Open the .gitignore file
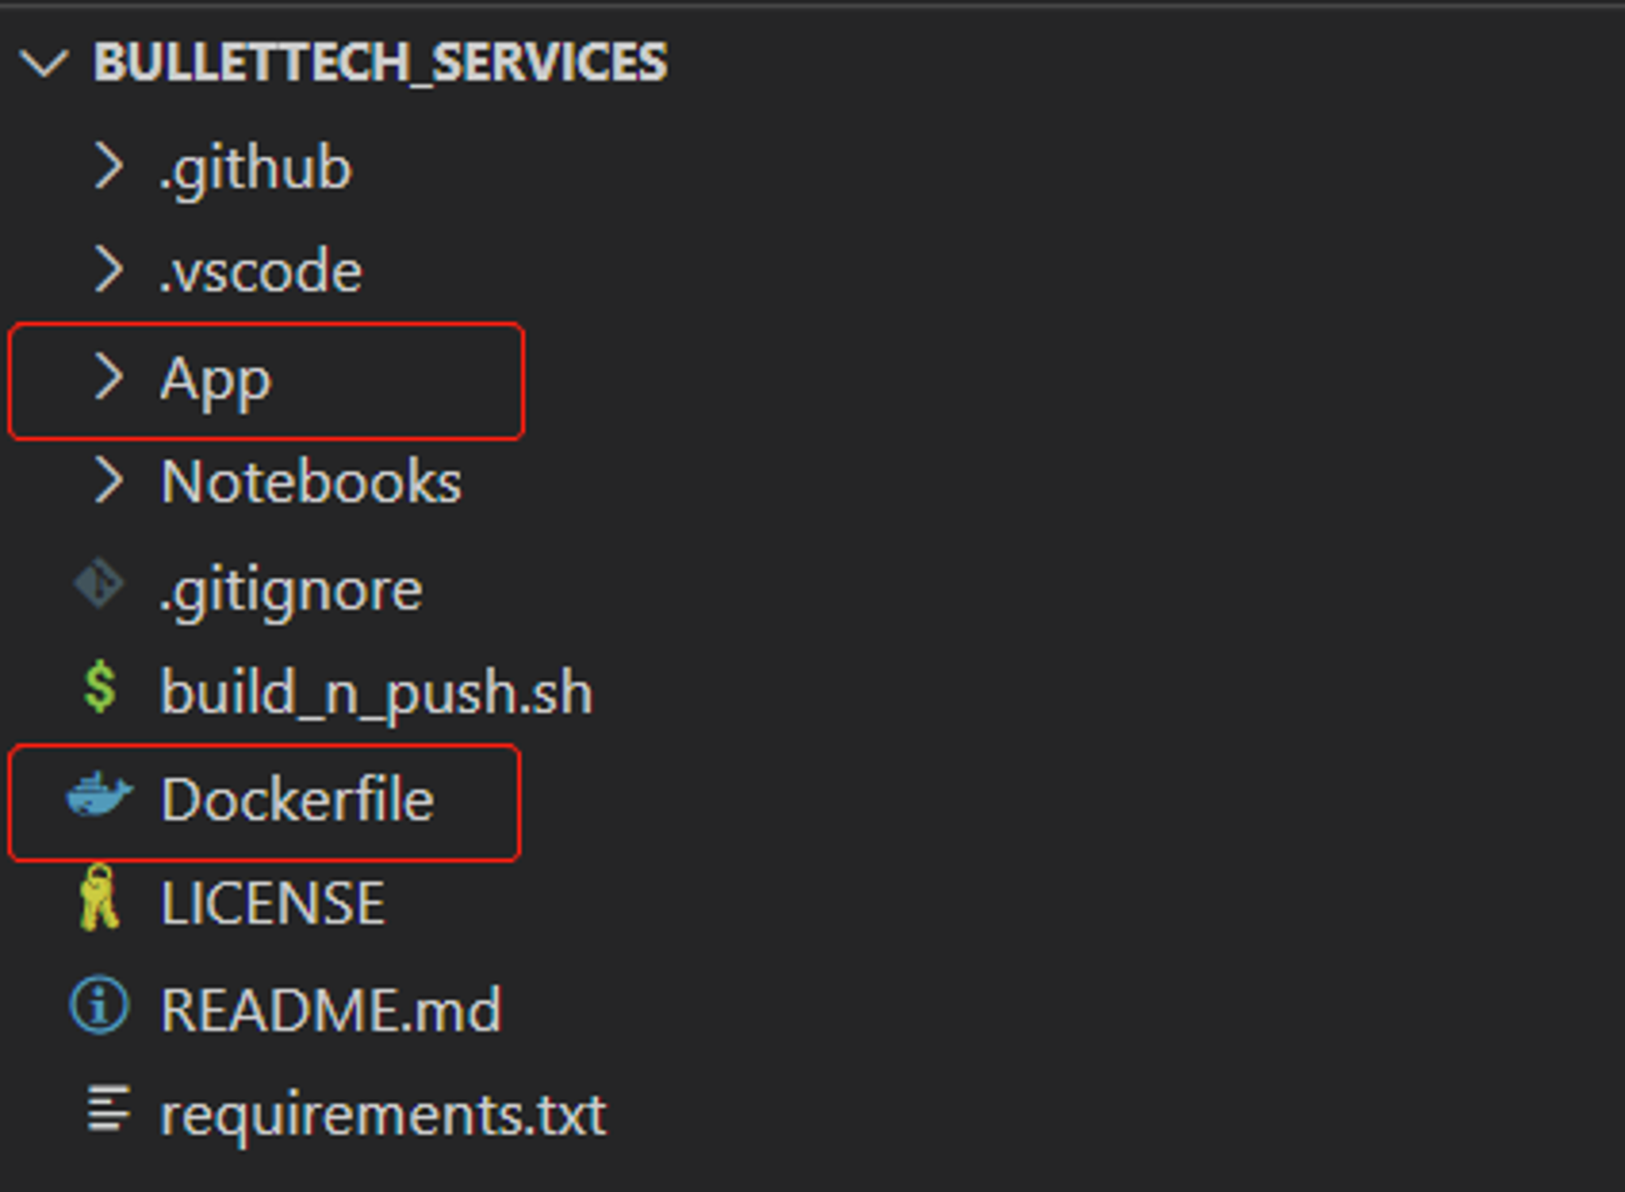The width and height of the screenshot is (1625, 1192). click(x=291, y=591)
